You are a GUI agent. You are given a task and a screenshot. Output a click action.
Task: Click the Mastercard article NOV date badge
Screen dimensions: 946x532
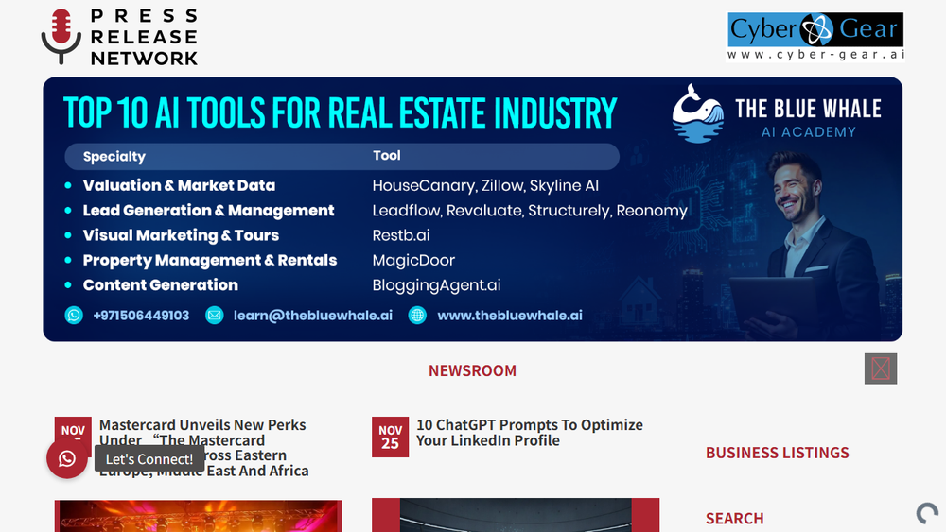click(73, 429)
